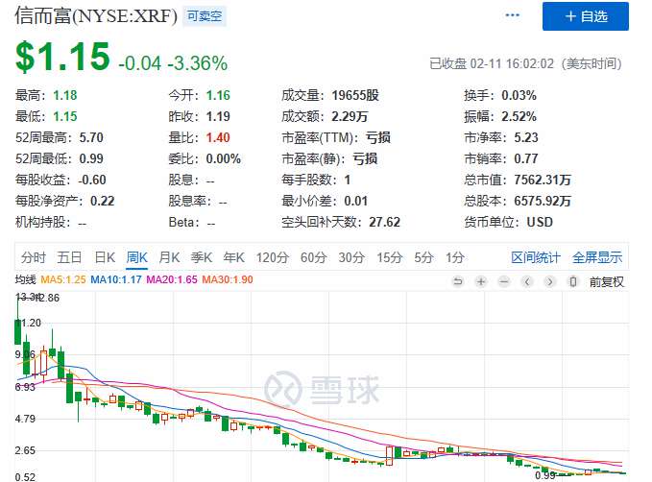Click the 信而富(NYSE:XRF) stock title

tap(96, 15)
